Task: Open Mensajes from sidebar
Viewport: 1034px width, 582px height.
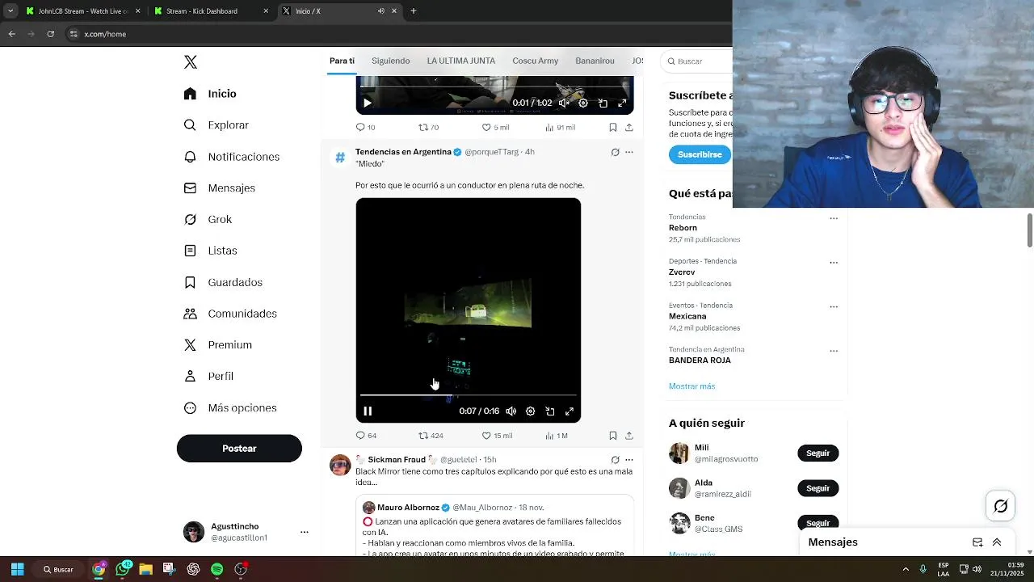Action: (220, 188)
